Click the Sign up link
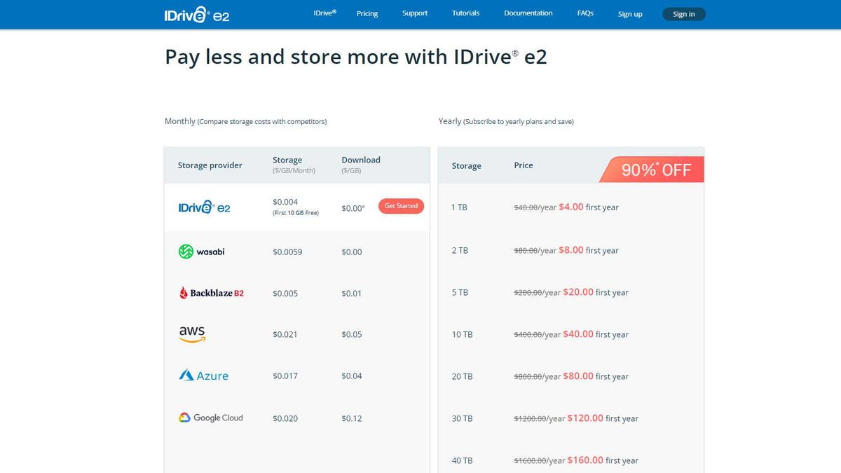The height and width of the screenshot is (473, 841). point(630,14)
